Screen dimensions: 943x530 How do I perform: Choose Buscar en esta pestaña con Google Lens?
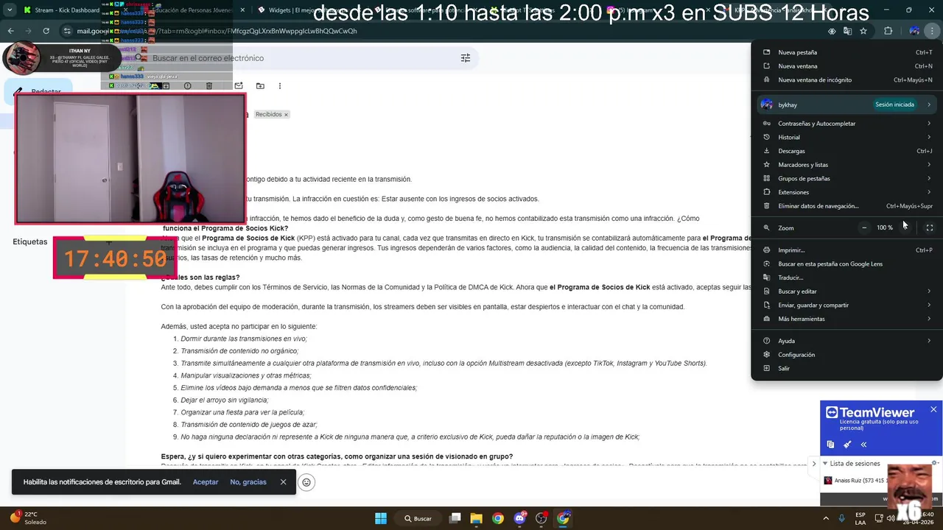coord(847,264)
